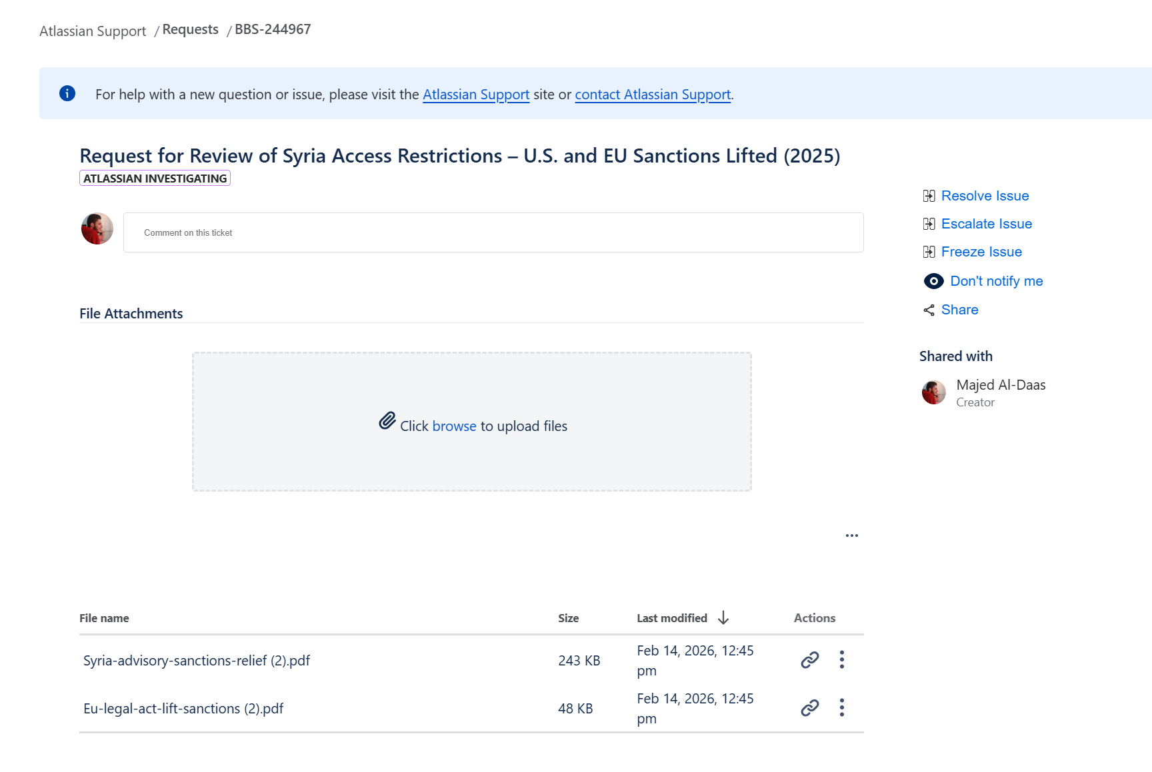Viewport: 1152px width, 772px height.
Task: Go to Atlassian Support breadcrumb
Action: point(93,31)
